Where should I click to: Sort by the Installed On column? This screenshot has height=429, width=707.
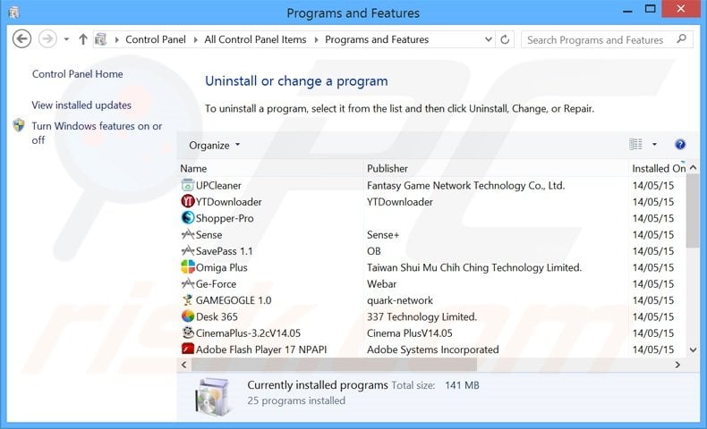tap(658, 168)
